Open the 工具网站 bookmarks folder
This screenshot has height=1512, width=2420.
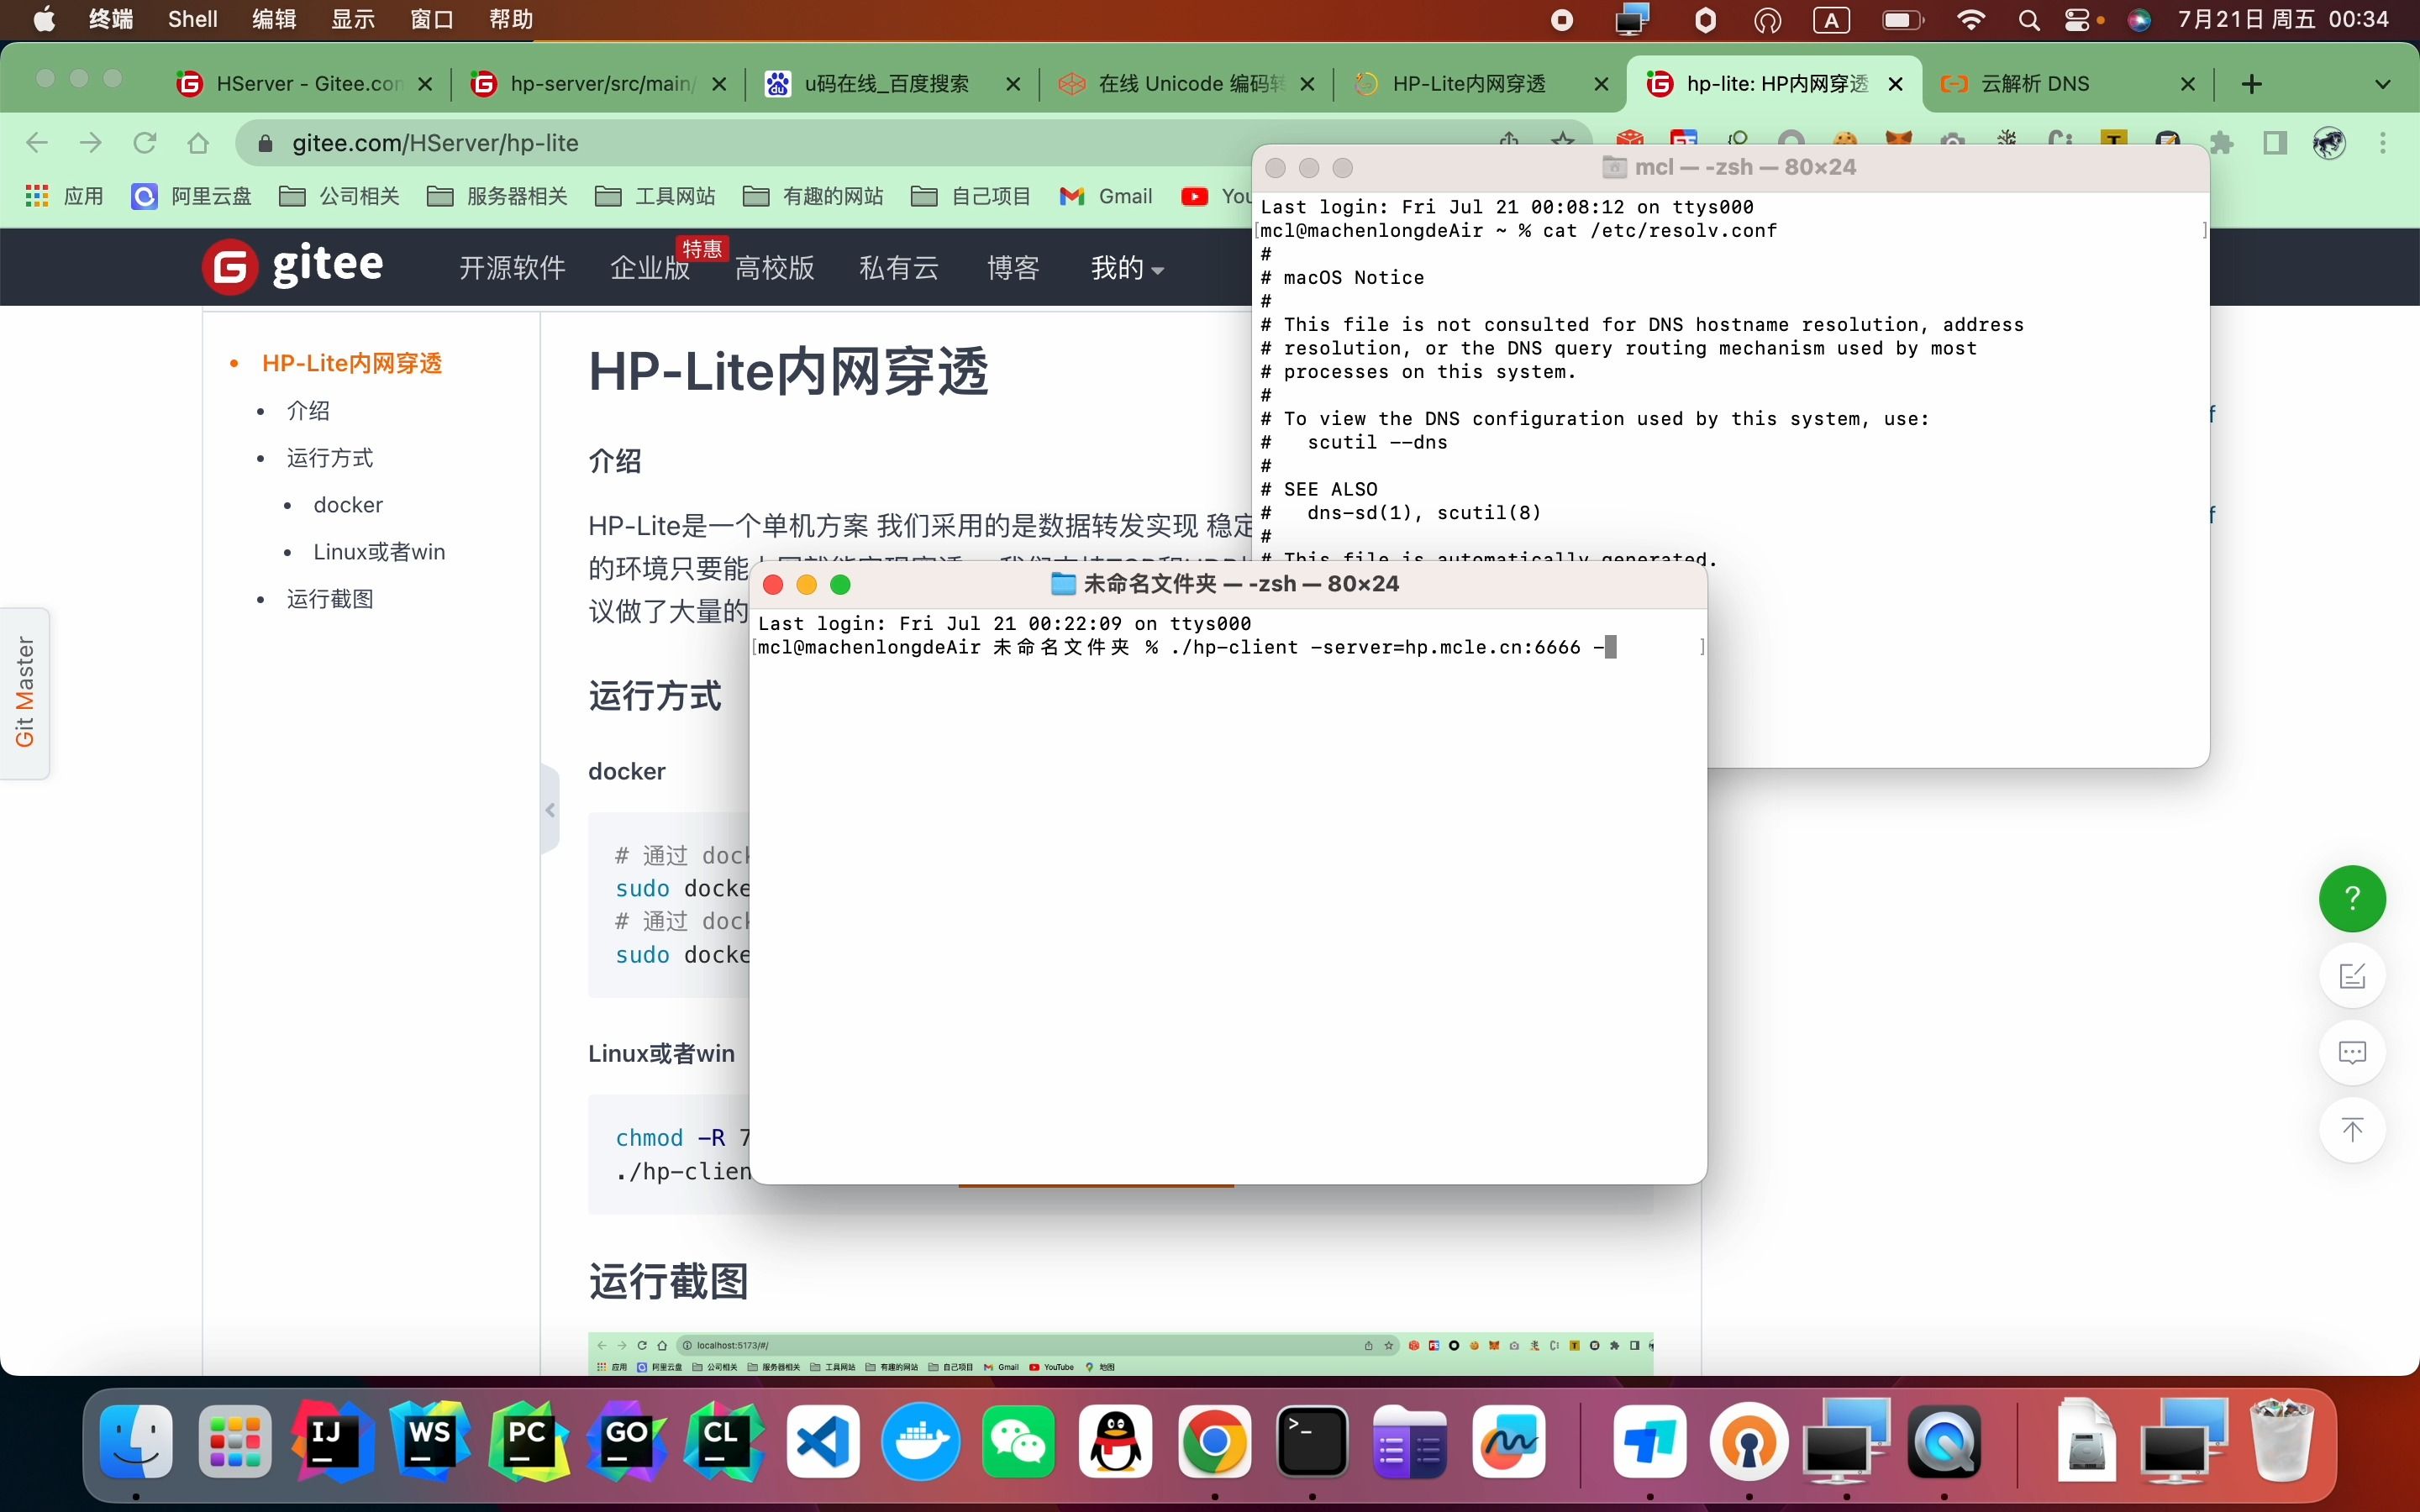click(x=656, y=196)
